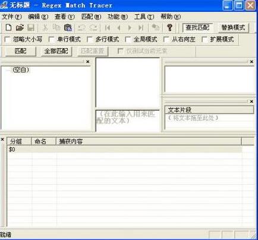
Task: Minimize the Regex Match Tracer window
Action: point(228,5)
